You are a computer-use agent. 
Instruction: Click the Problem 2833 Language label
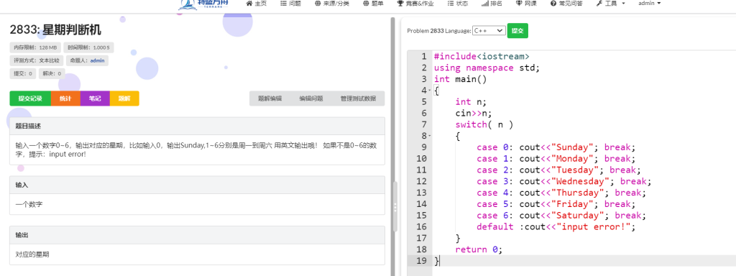click(x=439, y=31)
